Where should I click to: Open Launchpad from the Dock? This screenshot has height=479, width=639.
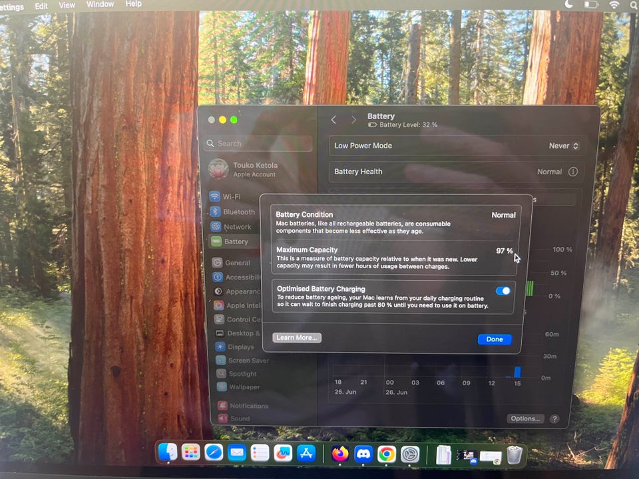[190, 452]
